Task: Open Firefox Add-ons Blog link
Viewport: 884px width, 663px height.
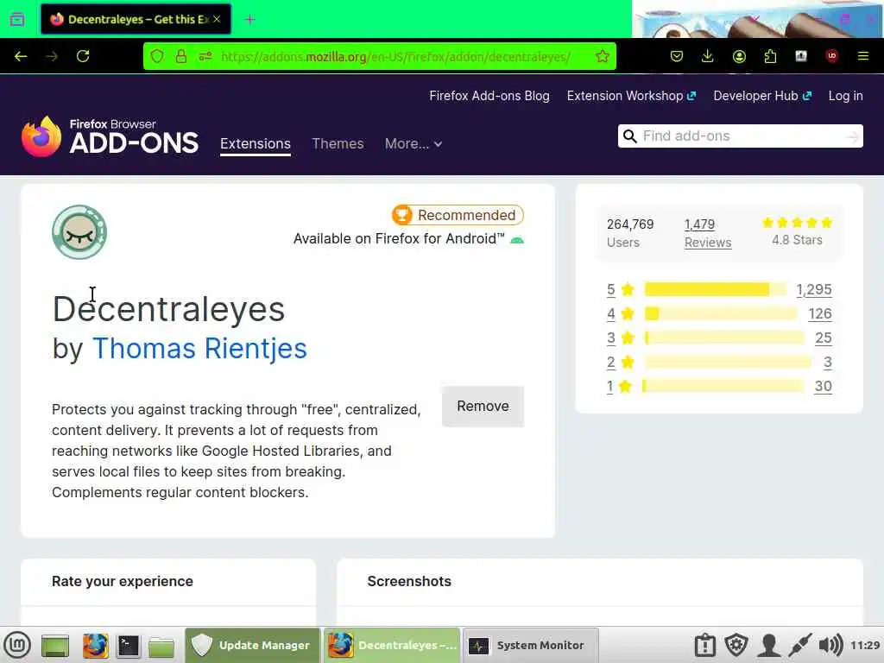Action: click(x=489, y=96)
